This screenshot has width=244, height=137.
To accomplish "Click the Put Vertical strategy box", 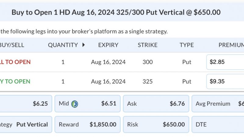I will point(26,125).
